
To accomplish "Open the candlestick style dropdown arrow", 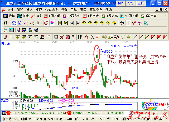I will click(x=41, y=23).
